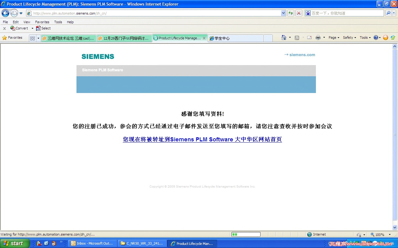Image resolution: width=398 pixels, height=248 pixels.
Task: Click the Siemens PLM Software header text
Action: (102, 70)
